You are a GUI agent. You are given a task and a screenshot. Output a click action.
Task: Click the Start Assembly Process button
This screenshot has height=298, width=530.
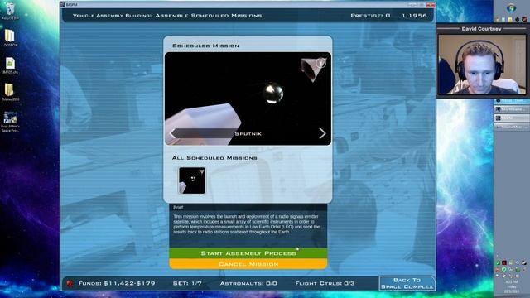248,253
